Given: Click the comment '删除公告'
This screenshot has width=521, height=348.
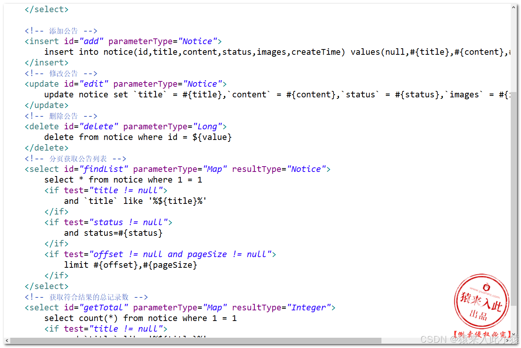Looking at the screenshot, I should [x=61, y=116].
